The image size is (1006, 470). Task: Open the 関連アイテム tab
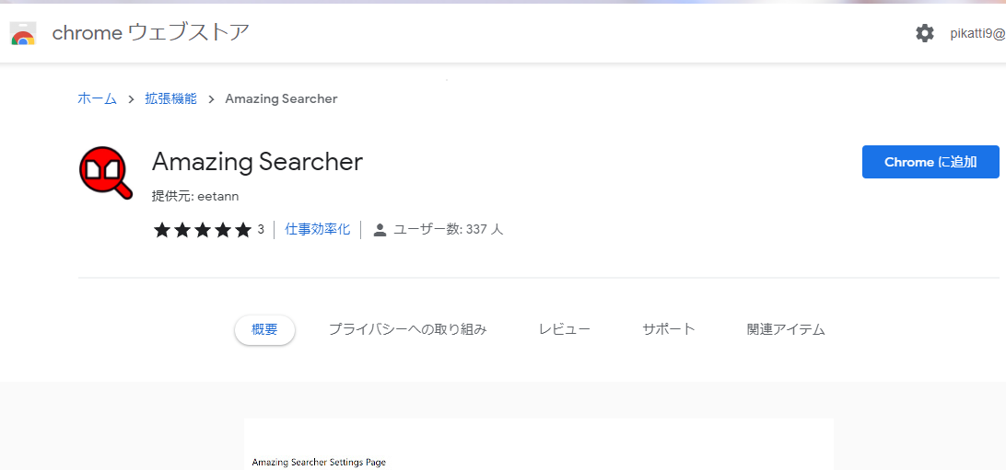786,330
